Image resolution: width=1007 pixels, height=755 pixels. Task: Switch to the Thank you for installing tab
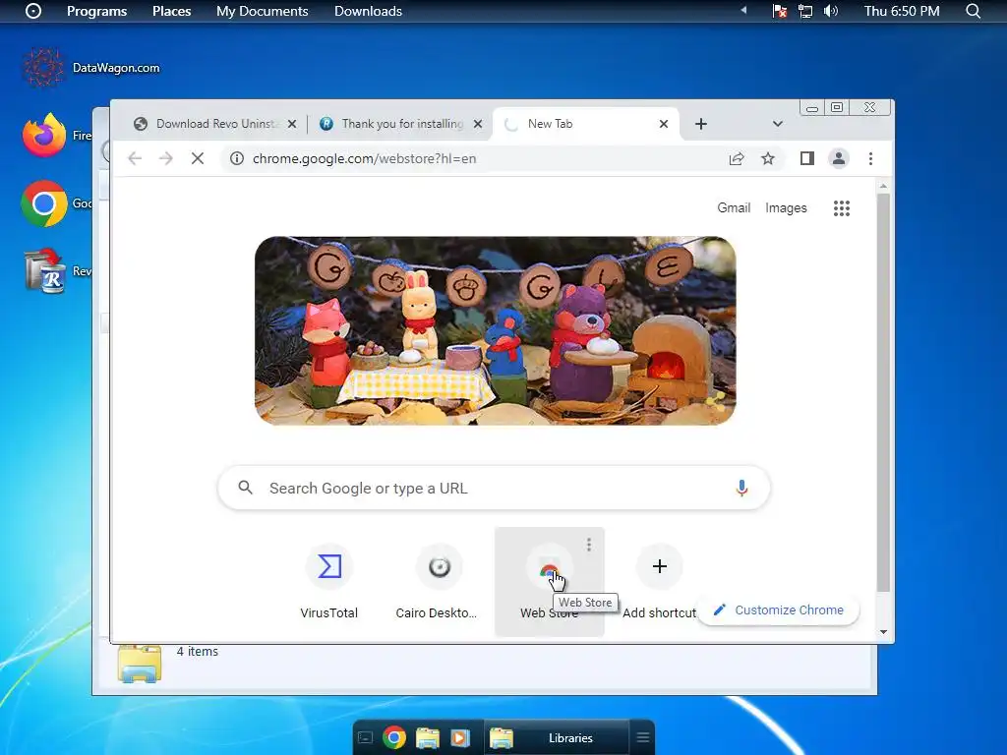tap(401, 124)
